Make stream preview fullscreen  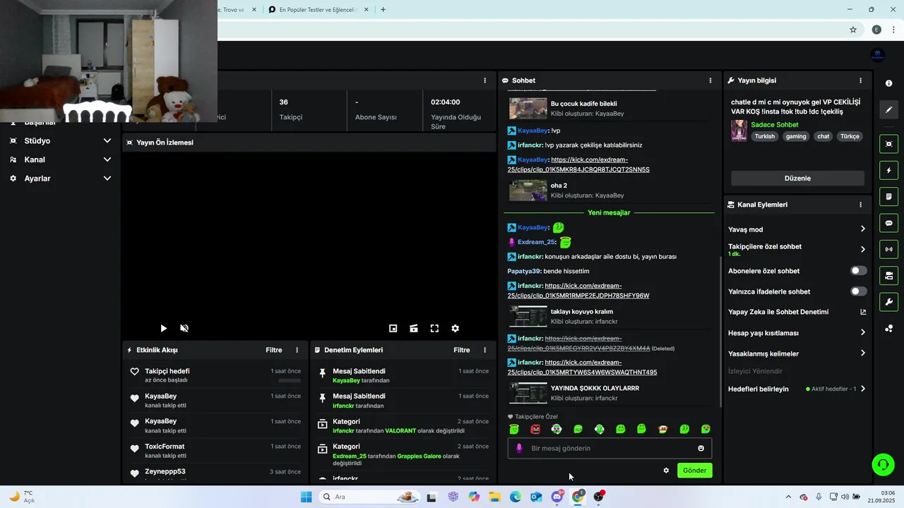tap(434, 328)
